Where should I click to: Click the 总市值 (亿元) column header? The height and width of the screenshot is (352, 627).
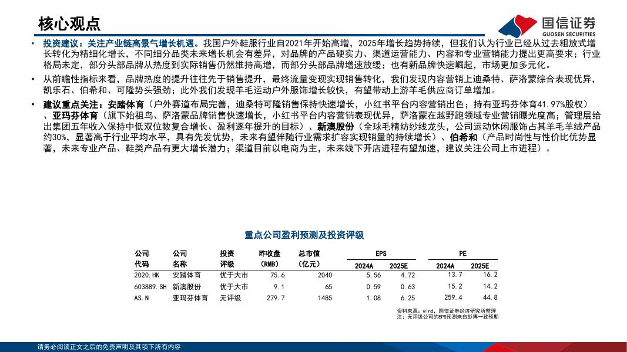coord(309,259)
